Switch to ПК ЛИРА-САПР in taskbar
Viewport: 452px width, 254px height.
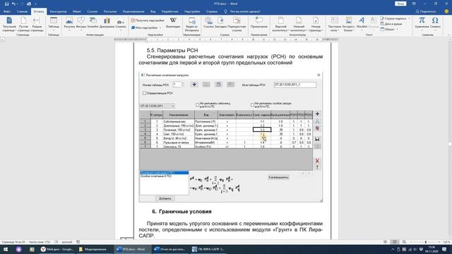pos(208,249)
